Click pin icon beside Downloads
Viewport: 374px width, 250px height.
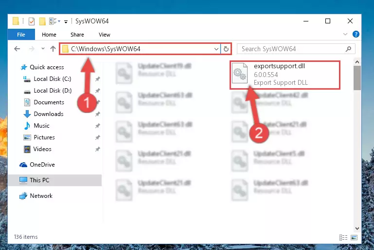[98, 114]
